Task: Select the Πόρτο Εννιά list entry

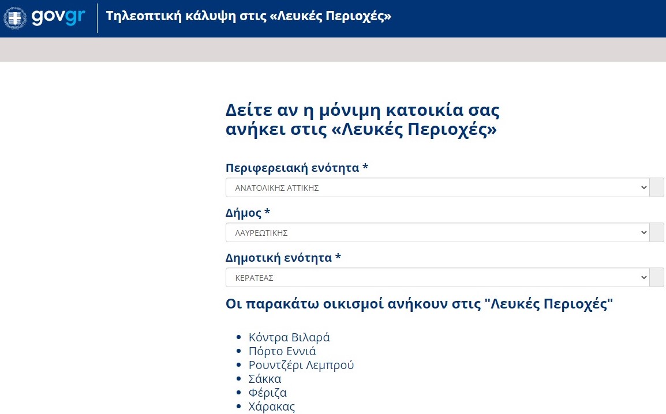Action: pyautogui.click(x=282, y=351)
